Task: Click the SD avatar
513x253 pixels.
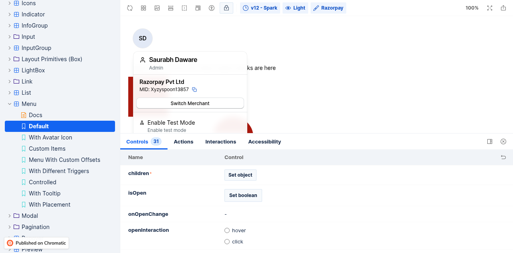Action: coord(143,38)
